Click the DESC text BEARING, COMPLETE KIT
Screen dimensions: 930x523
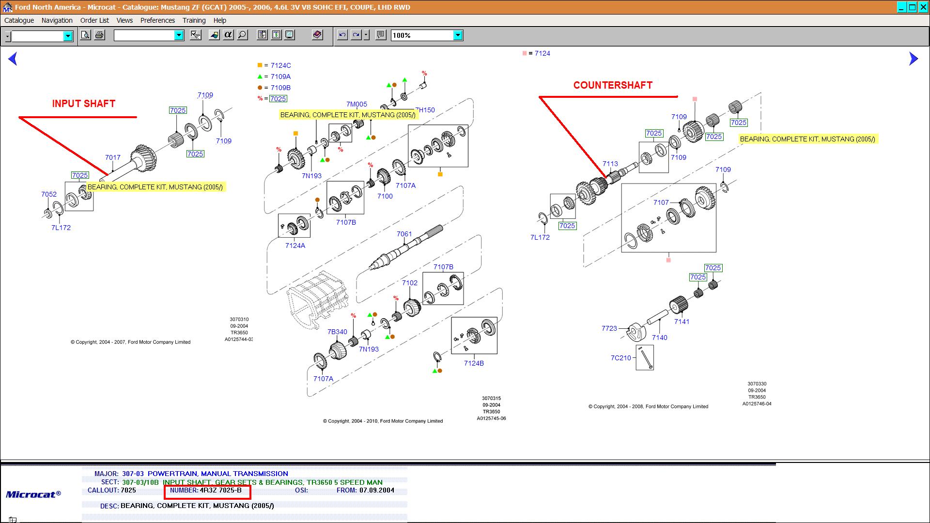pos(197,506)
